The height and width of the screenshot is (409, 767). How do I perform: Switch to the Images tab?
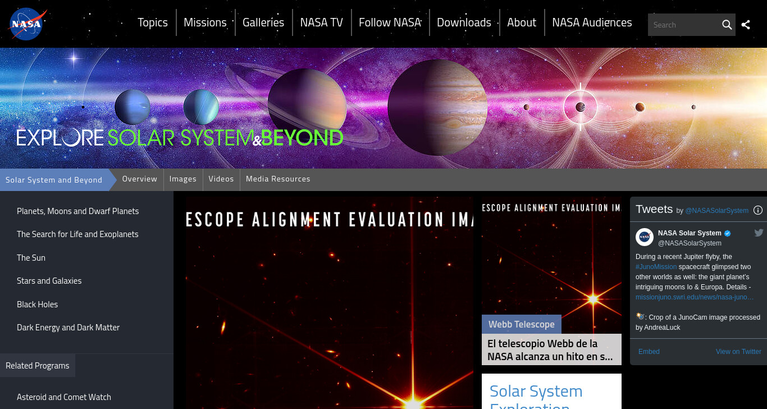183,179
